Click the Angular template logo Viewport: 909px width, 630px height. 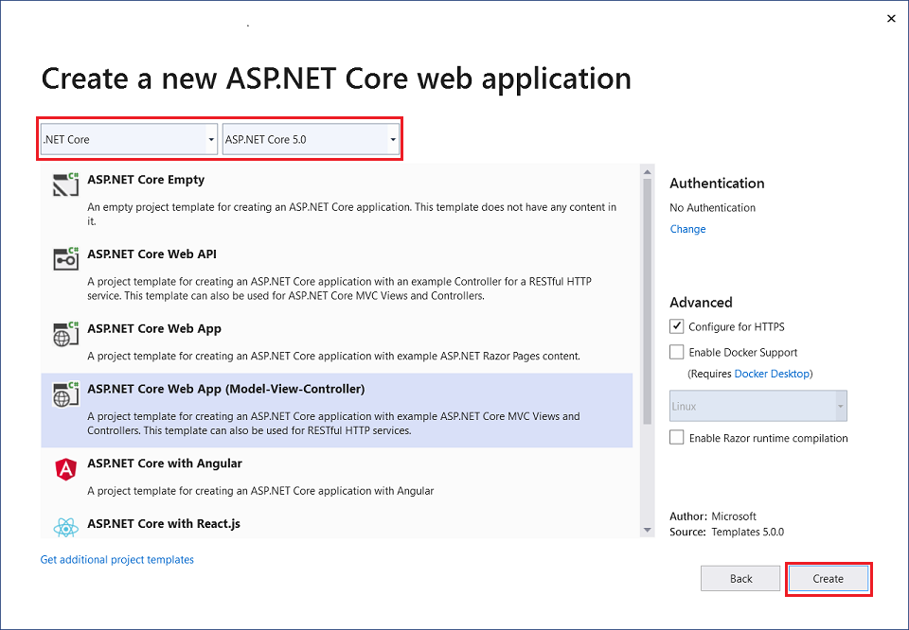click(x=65, y=470)
